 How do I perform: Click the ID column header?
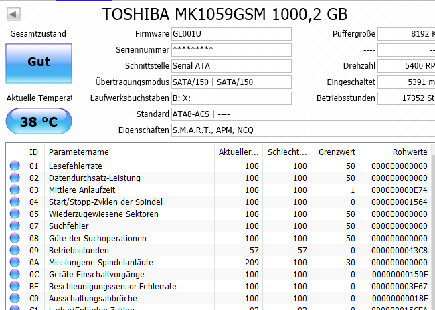(x=34, y=152)
